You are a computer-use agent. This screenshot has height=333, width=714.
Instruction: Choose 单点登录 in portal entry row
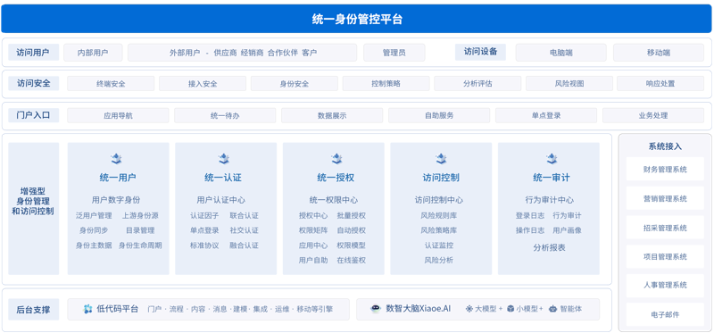(546, 115)
